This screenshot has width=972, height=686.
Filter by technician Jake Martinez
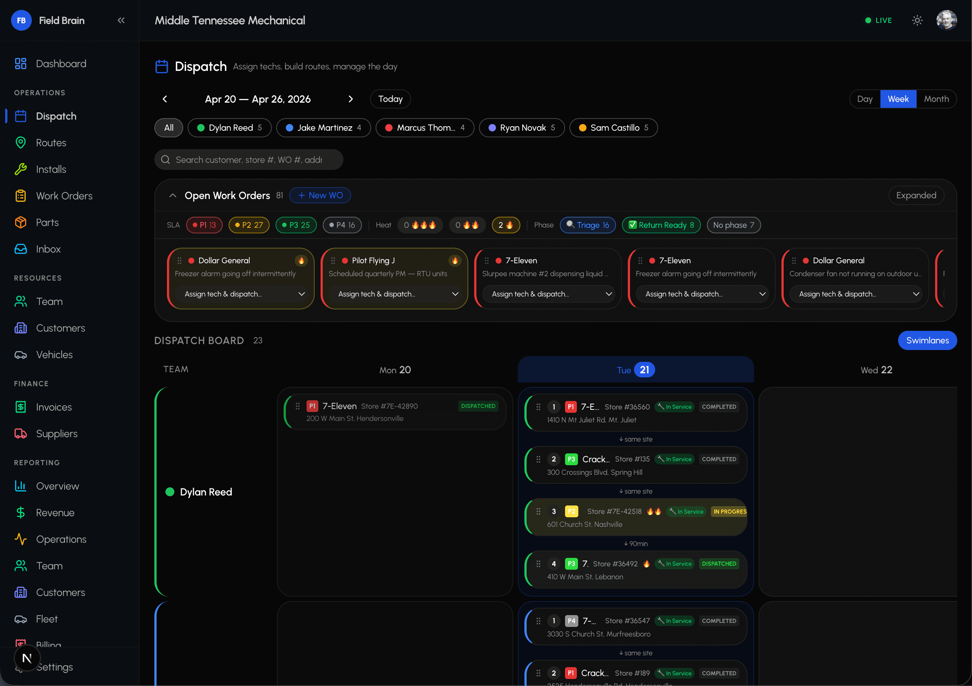(324, 128)
